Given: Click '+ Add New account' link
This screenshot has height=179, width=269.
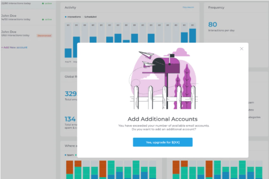Looking at the screenshot, I should pos(14,47).
